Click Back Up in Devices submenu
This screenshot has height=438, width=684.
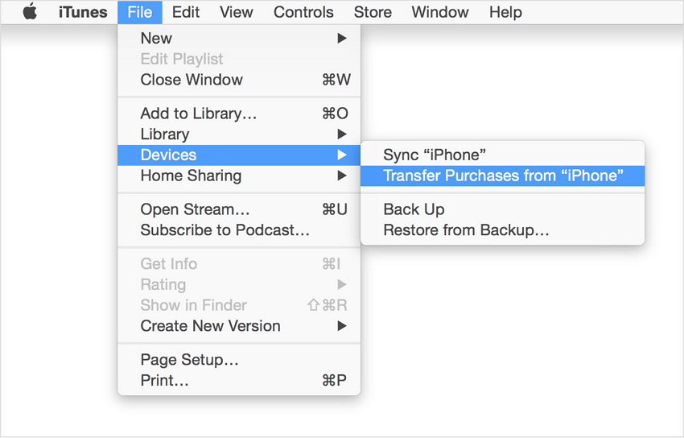pyautogui.click(x=414, y=209)
